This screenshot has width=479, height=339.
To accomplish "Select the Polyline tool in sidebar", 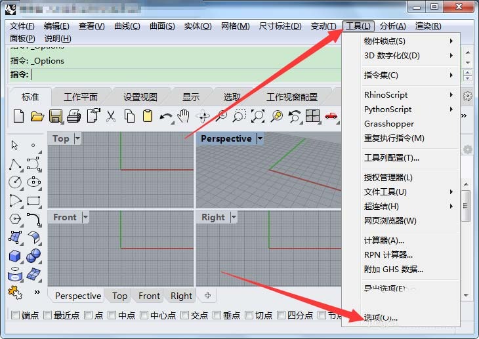I will 16,164.
